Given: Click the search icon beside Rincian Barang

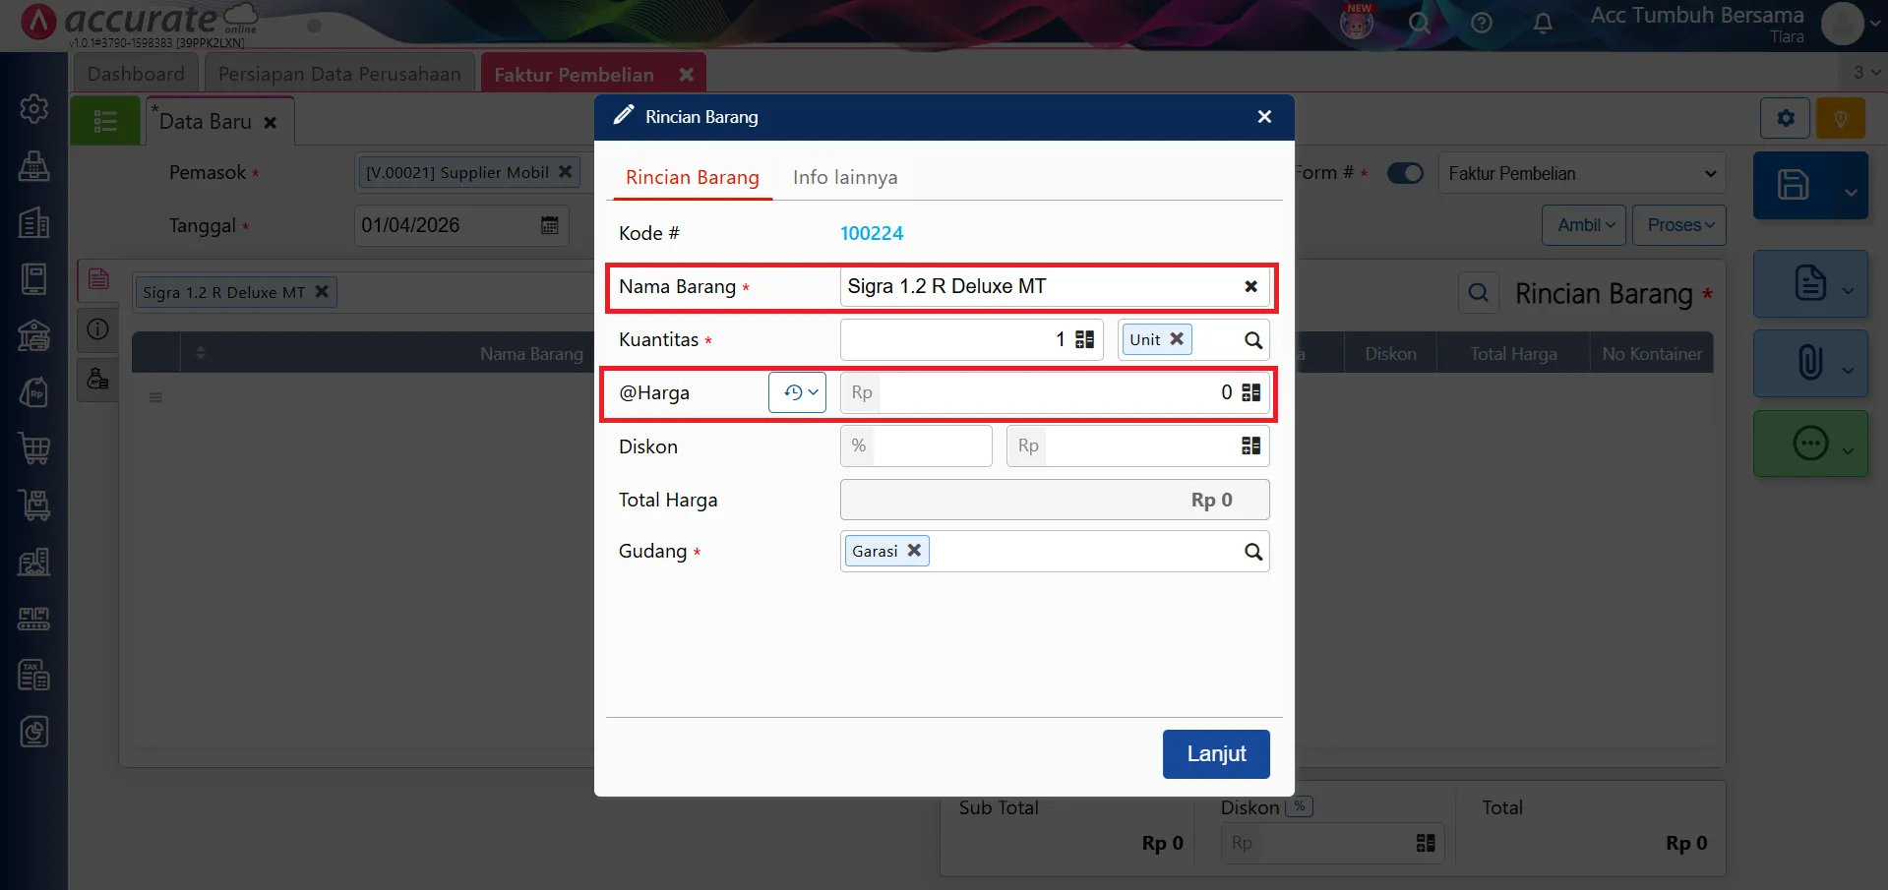Looking at the screenshot, I should [1478, 293].
